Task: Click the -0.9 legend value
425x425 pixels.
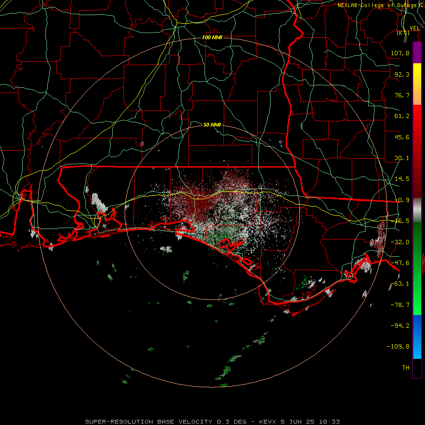Action: 402,200
